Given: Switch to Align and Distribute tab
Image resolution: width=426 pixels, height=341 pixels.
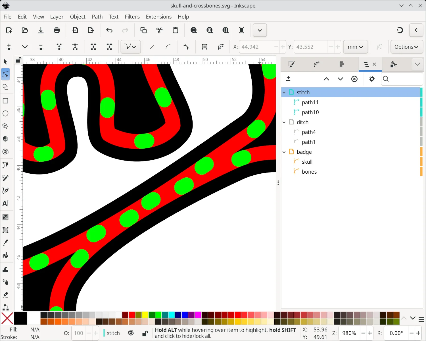Looking at the screenshot, I should tap(342, 64).
